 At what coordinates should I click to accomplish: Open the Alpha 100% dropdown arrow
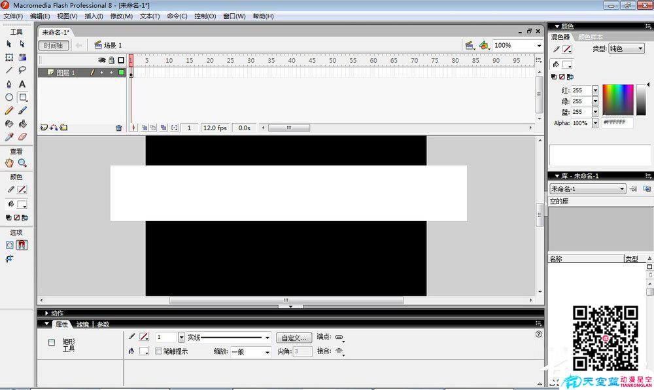[x=595, y=123]
